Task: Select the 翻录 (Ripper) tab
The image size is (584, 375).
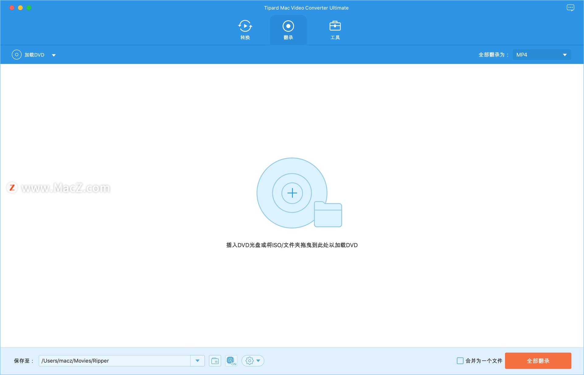Action: coord(288,30)
